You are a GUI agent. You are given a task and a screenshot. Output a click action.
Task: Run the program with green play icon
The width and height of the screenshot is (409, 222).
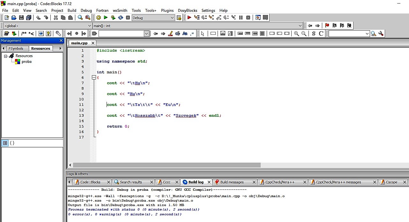coord(106,18)
